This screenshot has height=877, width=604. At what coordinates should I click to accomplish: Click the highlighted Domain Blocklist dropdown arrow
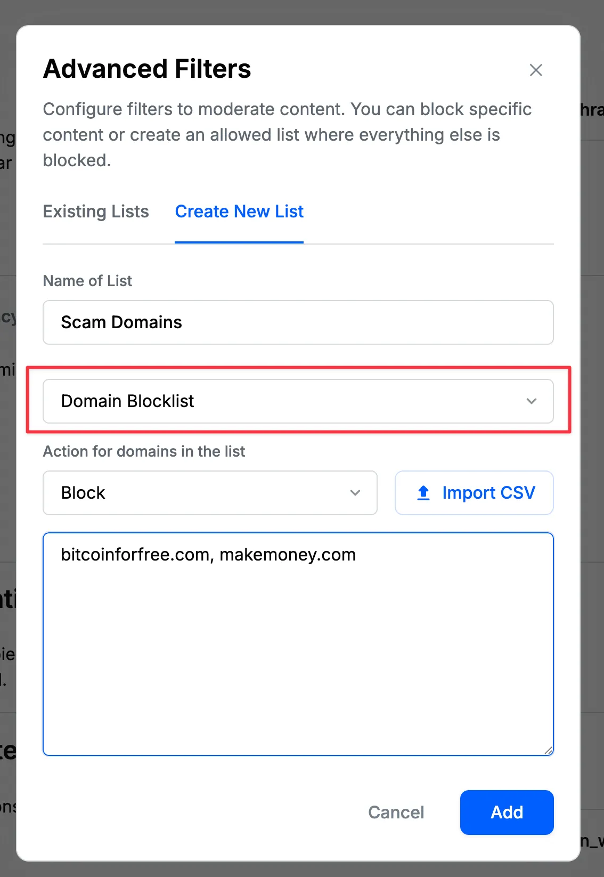pyautogui.click(x=532, y=401)
